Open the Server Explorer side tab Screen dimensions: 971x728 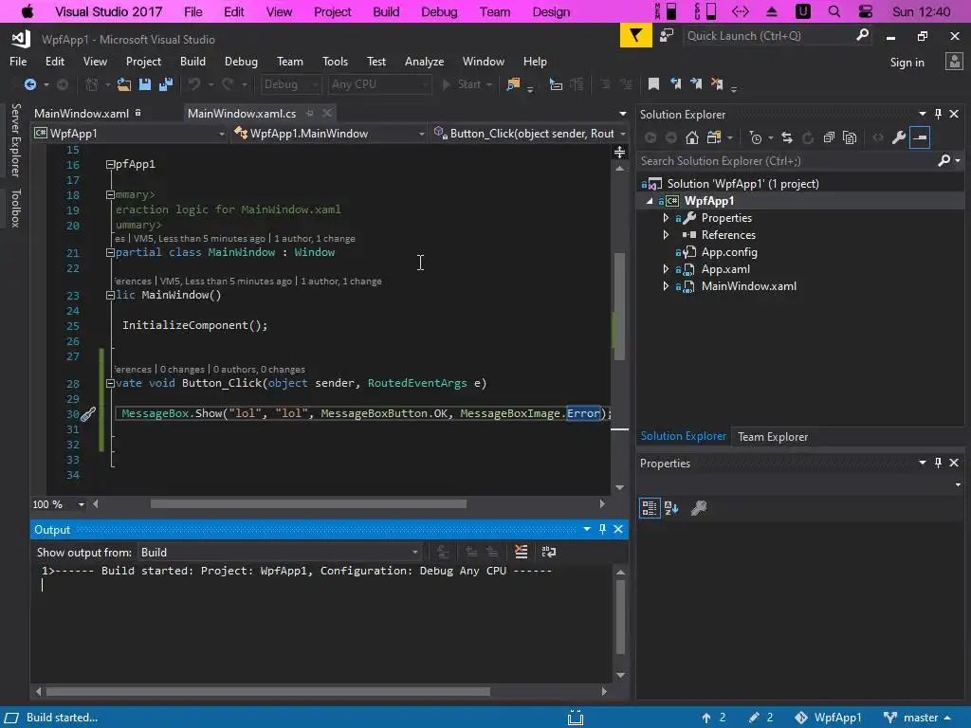coord(15,140)
